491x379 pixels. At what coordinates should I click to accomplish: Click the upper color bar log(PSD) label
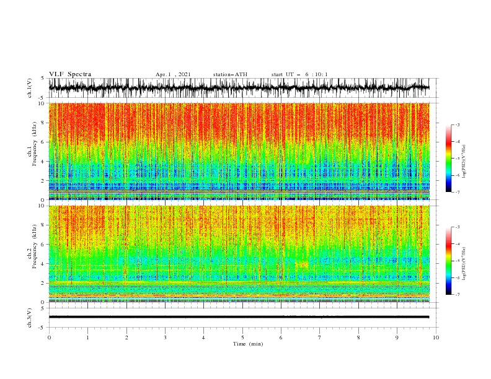[464, 162]
